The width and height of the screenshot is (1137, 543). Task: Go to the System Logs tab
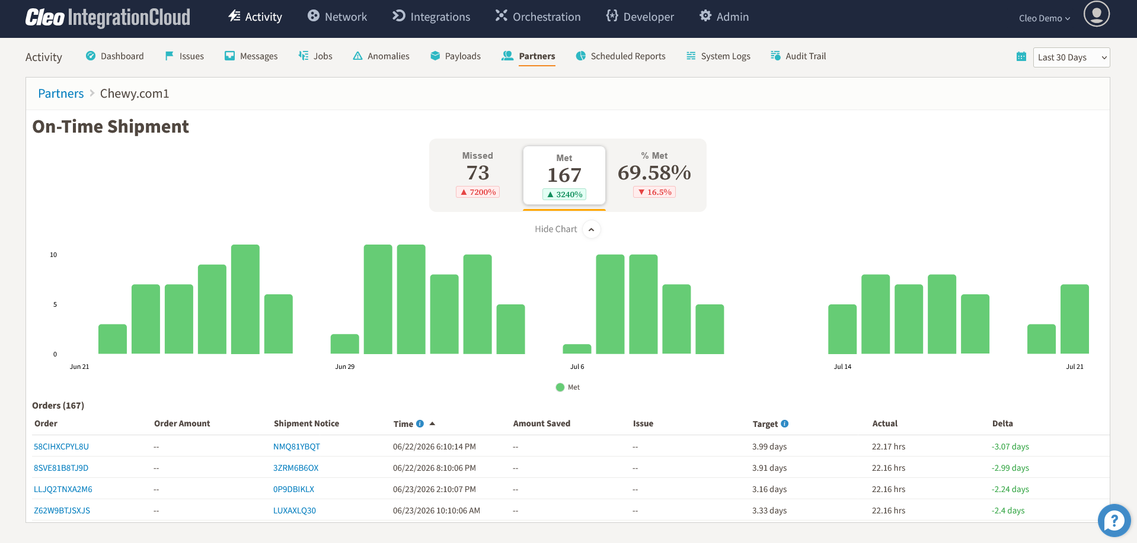point(718,56)
